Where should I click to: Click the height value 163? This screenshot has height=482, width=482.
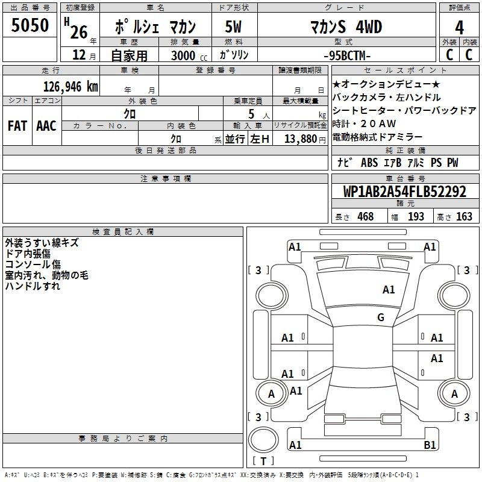(464, 216)
